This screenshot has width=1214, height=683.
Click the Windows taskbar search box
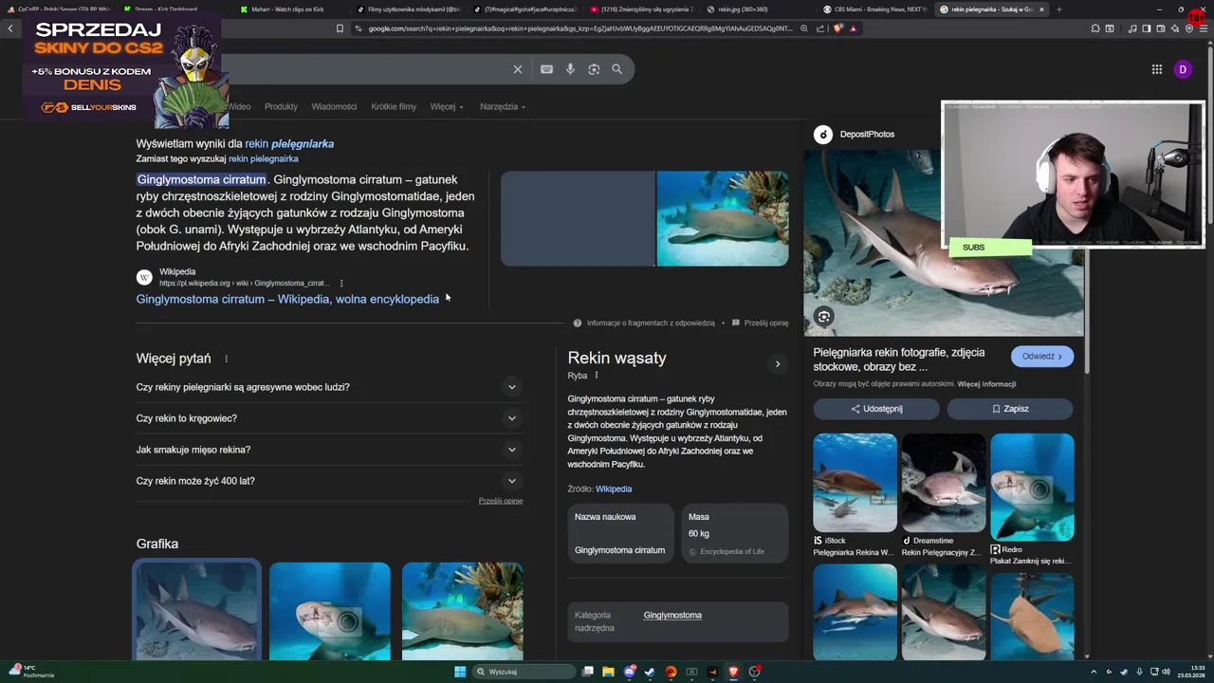(x=524, y=672)
